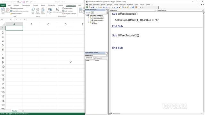Screen dimensions: 205x115
Task: Open Object Browser icon in VBA toolbar
Action: tap(128, 7)
